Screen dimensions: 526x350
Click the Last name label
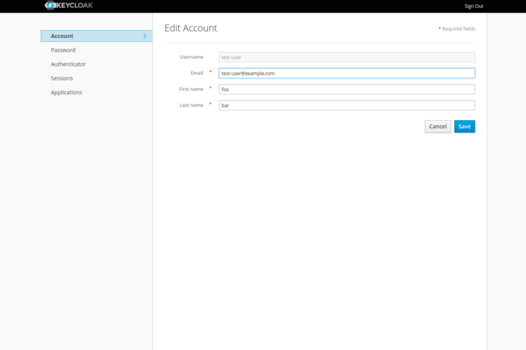pyautogui.click(x=191, y=105)
